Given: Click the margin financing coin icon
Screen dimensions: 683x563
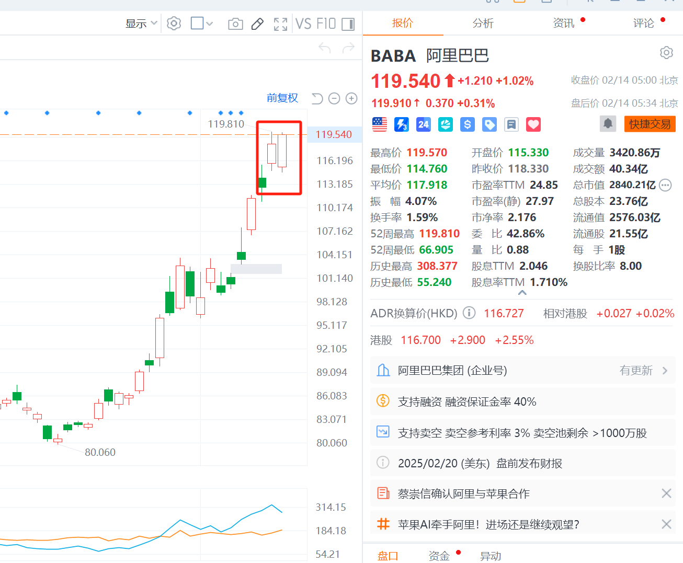Looking at the screenshot, I should [x=383, y=401].
